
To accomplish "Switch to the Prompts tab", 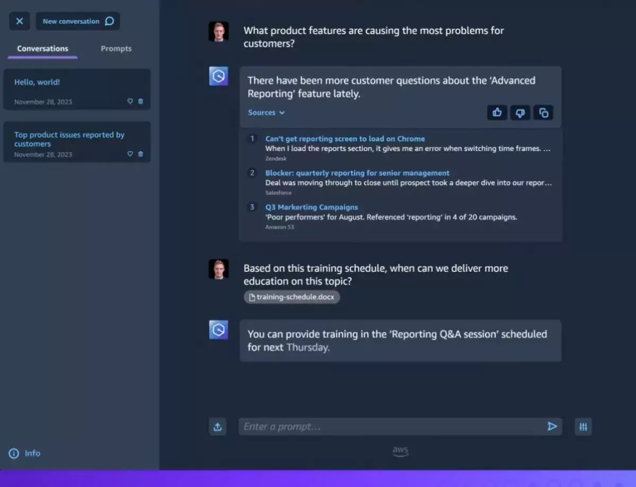I will click(116, 48).
